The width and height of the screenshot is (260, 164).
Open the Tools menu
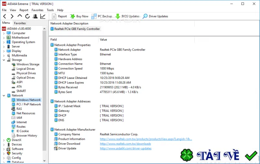click(50, 10)
